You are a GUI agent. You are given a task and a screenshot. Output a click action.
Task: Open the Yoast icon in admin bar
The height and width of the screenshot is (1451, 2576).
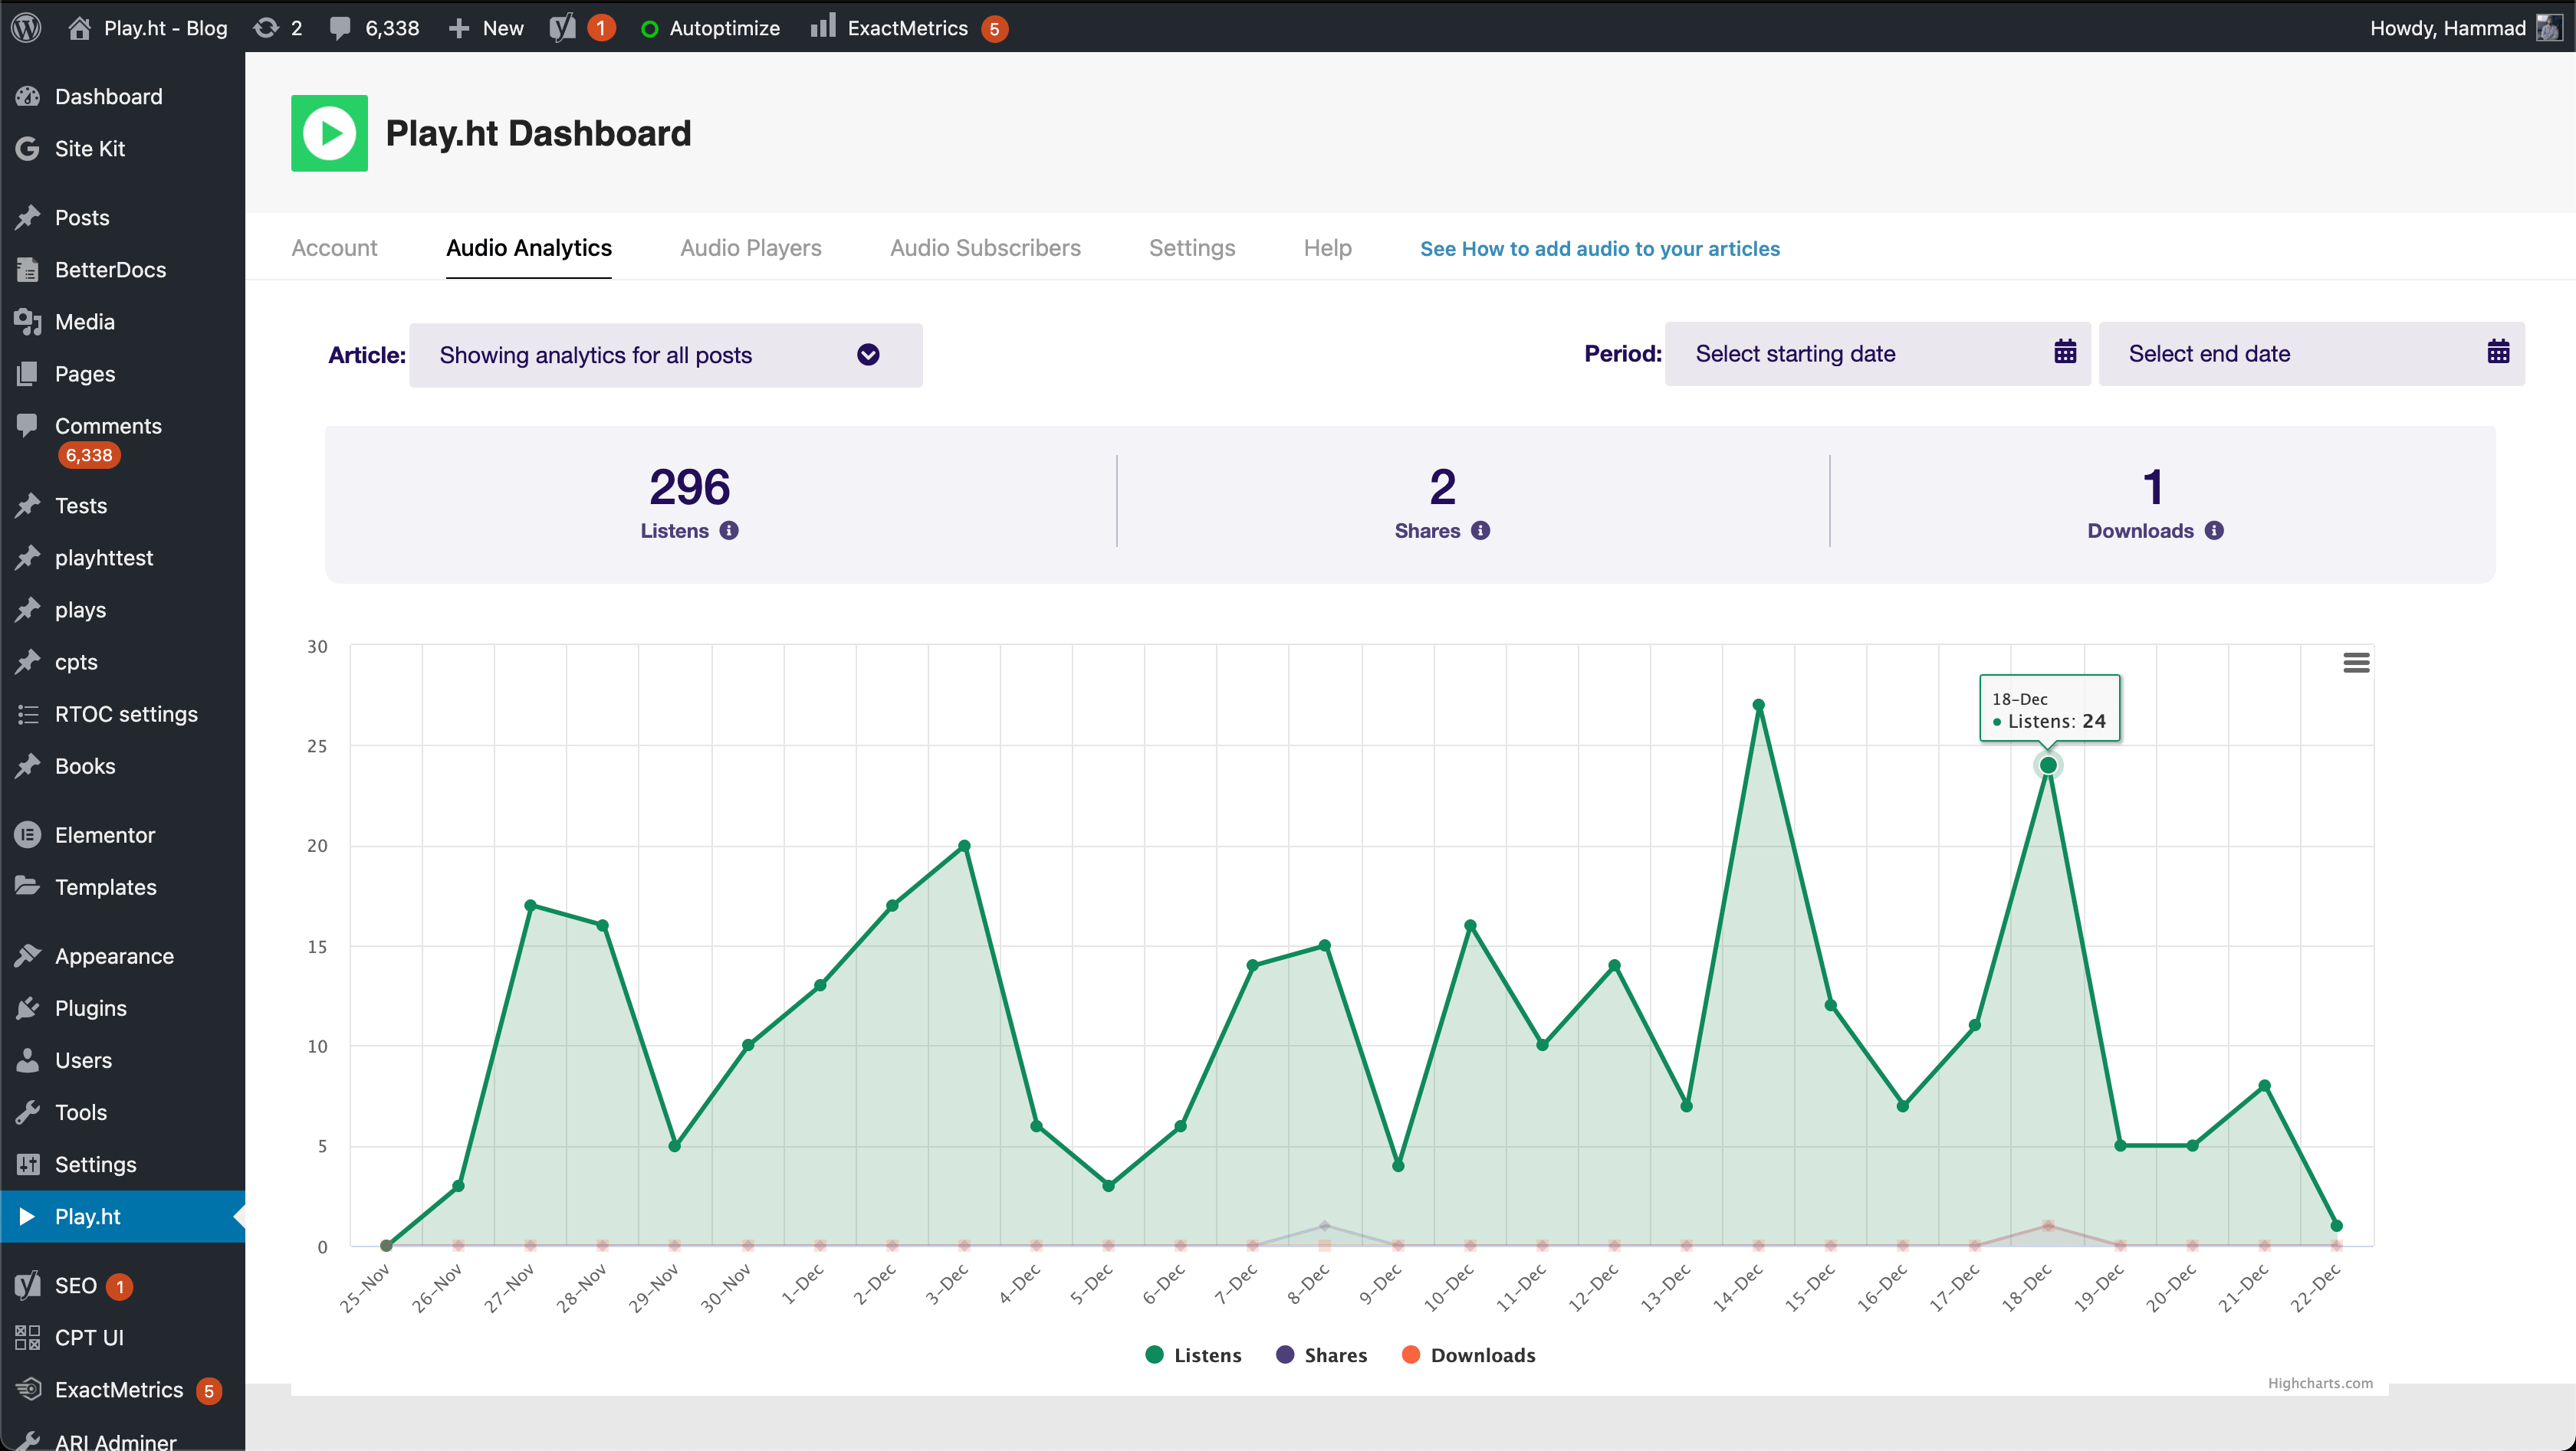pos(563,27)
